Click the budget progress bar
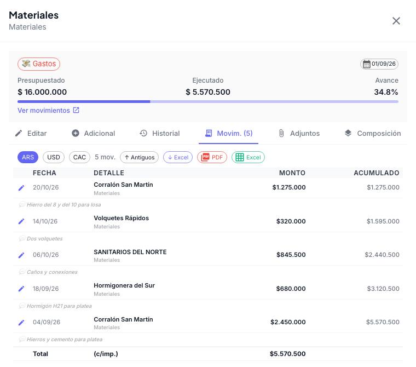 click(x=208, y=101)
